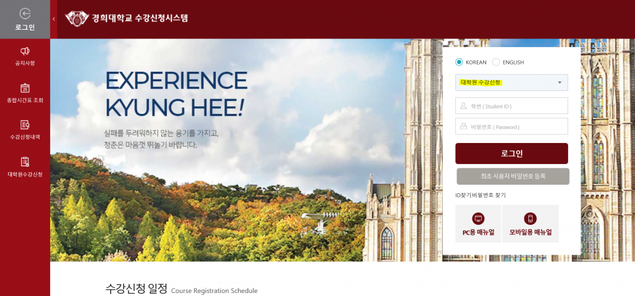635x296 pixels.
Task: Open the 모바일용 매뉴얼 phone icon
Action: [530, 219]
